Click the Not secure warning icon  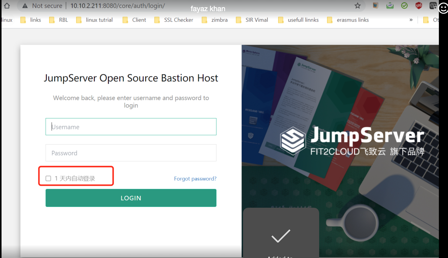25,6
